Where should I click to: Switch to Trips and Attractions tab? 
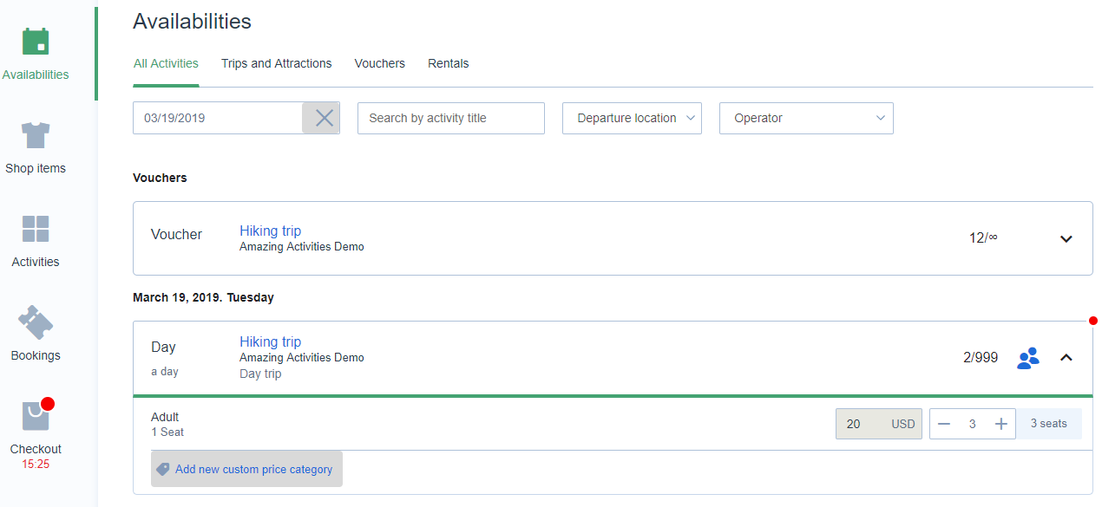click(x=276, y=63)
